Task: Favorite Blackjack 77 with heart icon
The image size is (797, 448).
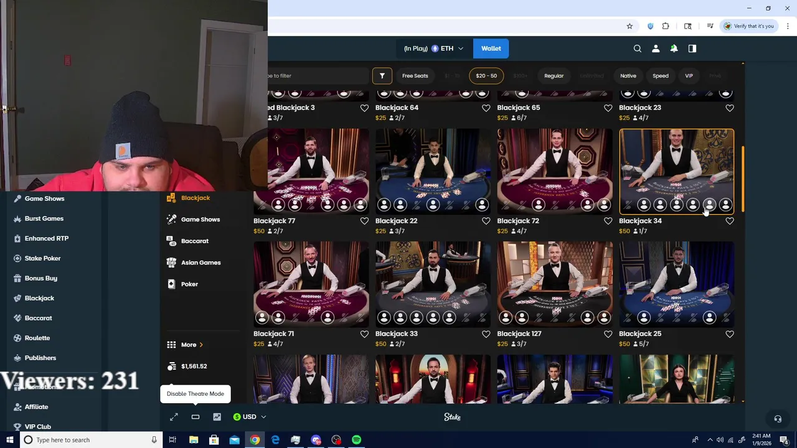Action: 364,221
